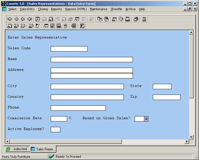Select the Sales Repre... tab
The width and height of the screenshot is (199, 160).
[43, 149]
